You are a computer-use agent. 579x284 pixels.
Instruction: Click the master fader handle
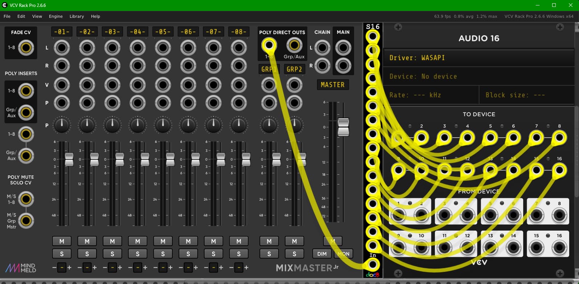(343, 127)
